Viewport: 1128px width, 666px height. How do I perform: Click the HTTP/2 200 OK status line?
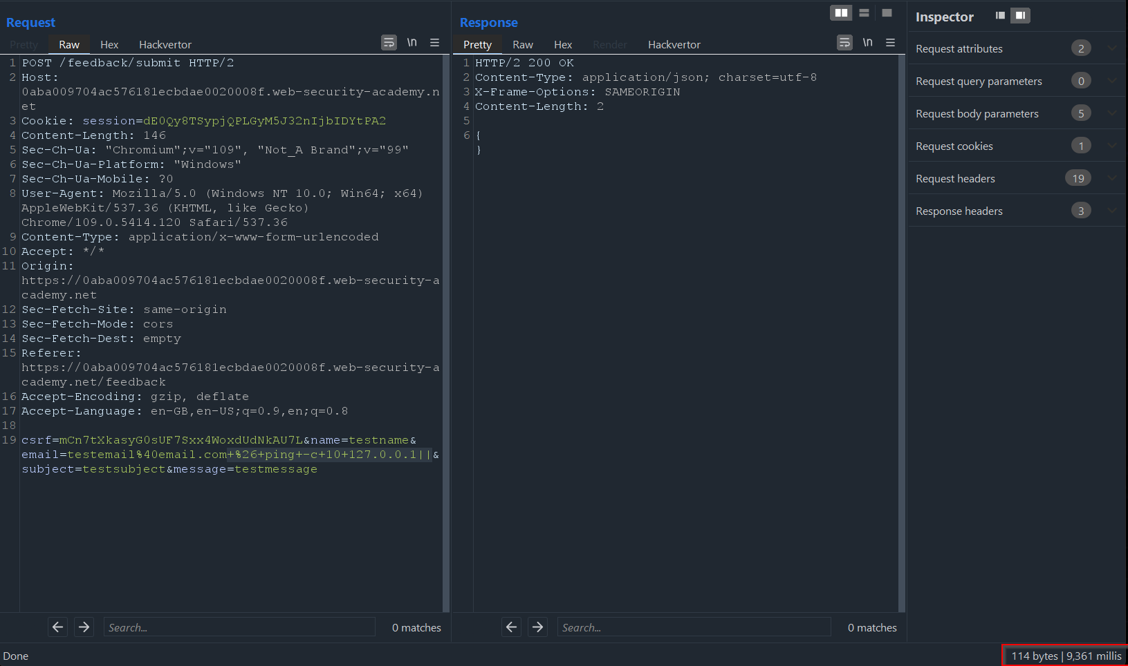pos(524,63)
